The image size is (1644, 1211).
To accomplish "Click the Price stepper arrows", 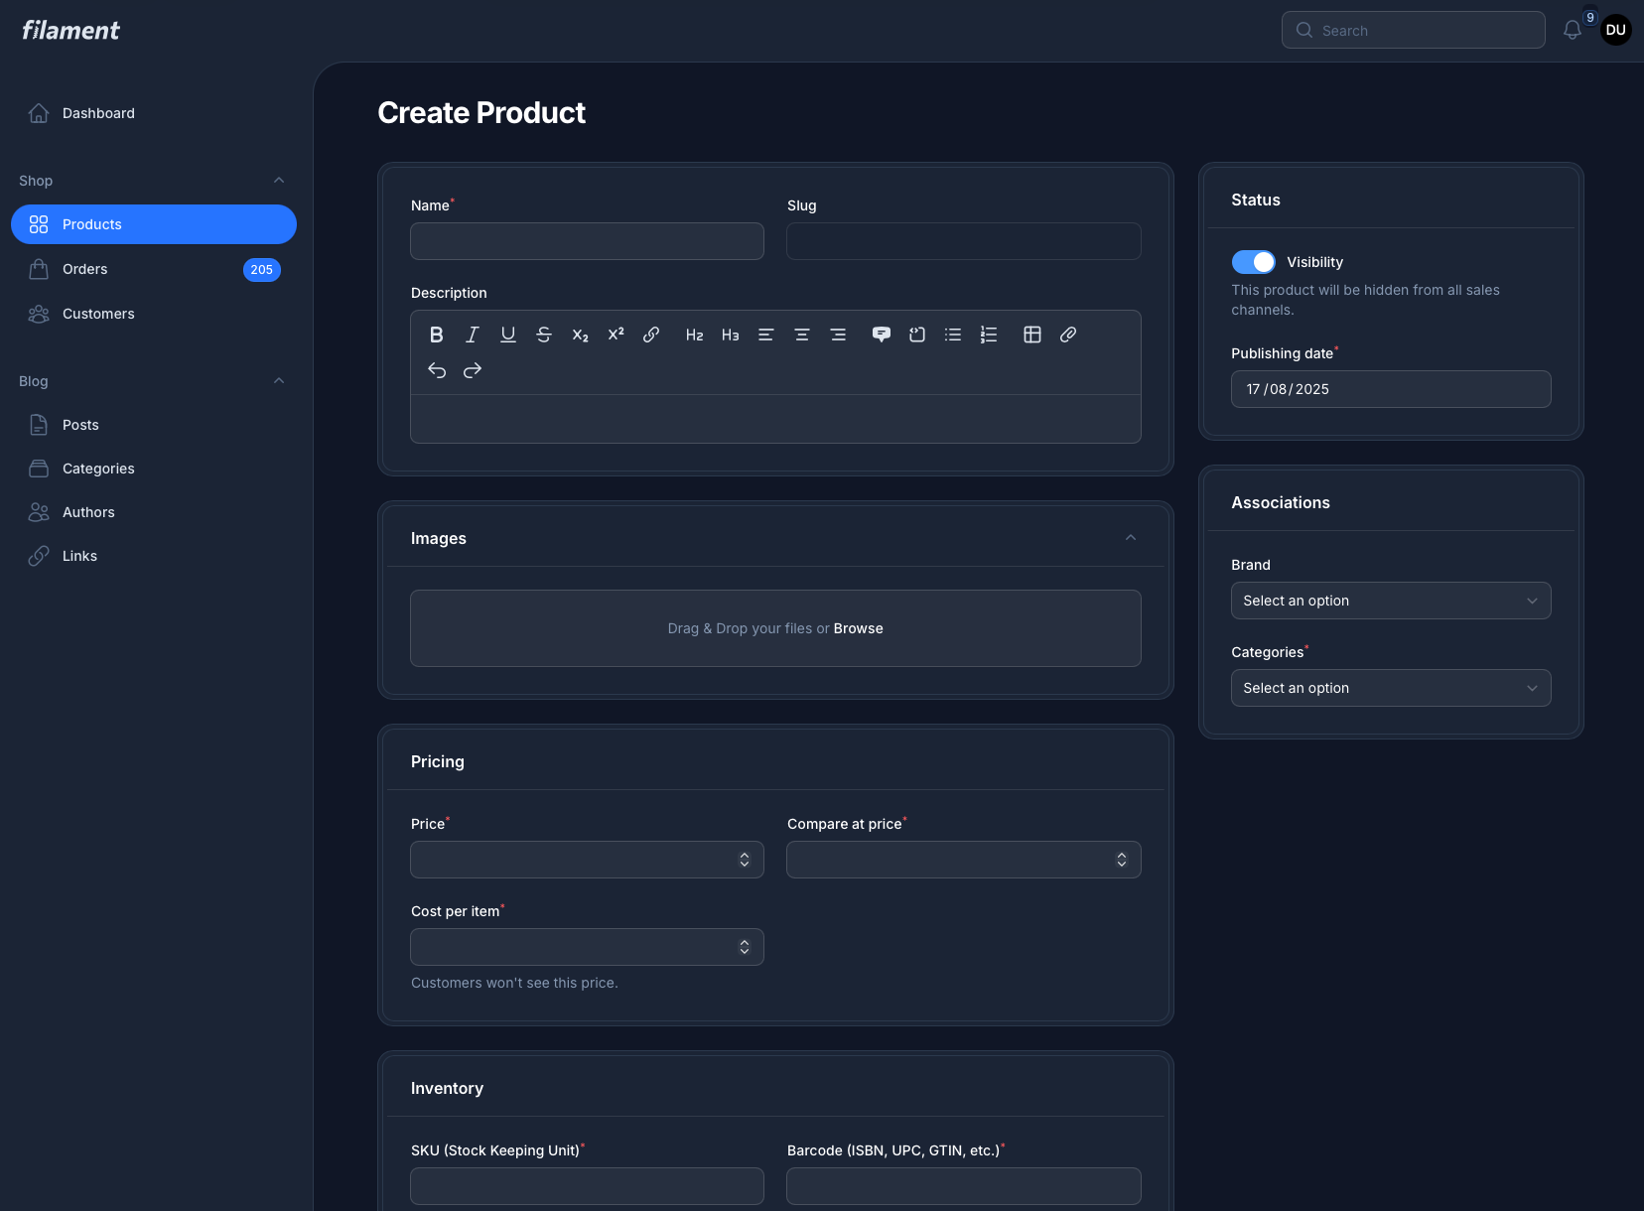I will click(745, 860).
